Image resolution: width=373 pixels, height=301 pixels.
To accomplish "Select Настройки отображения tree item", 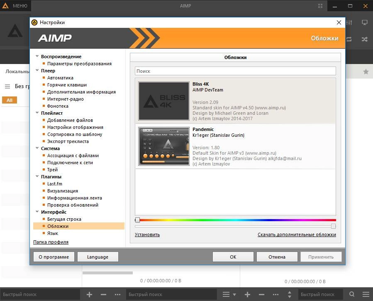I will 75,127.
